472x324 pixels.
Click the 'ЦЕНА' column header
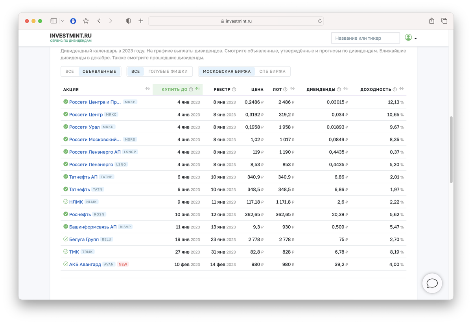pyautogui.click(x=257, y=90)
